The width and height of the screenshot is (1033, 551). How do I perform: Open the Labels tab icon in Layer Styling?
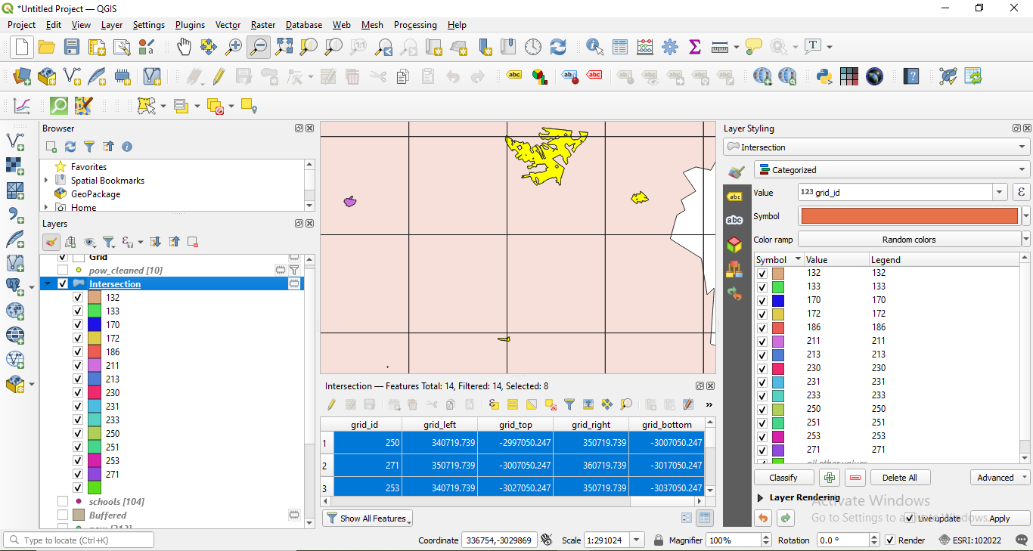734,196
